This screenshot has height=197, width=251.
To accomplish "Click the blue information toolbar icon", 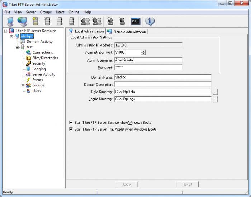I will 150,21.
